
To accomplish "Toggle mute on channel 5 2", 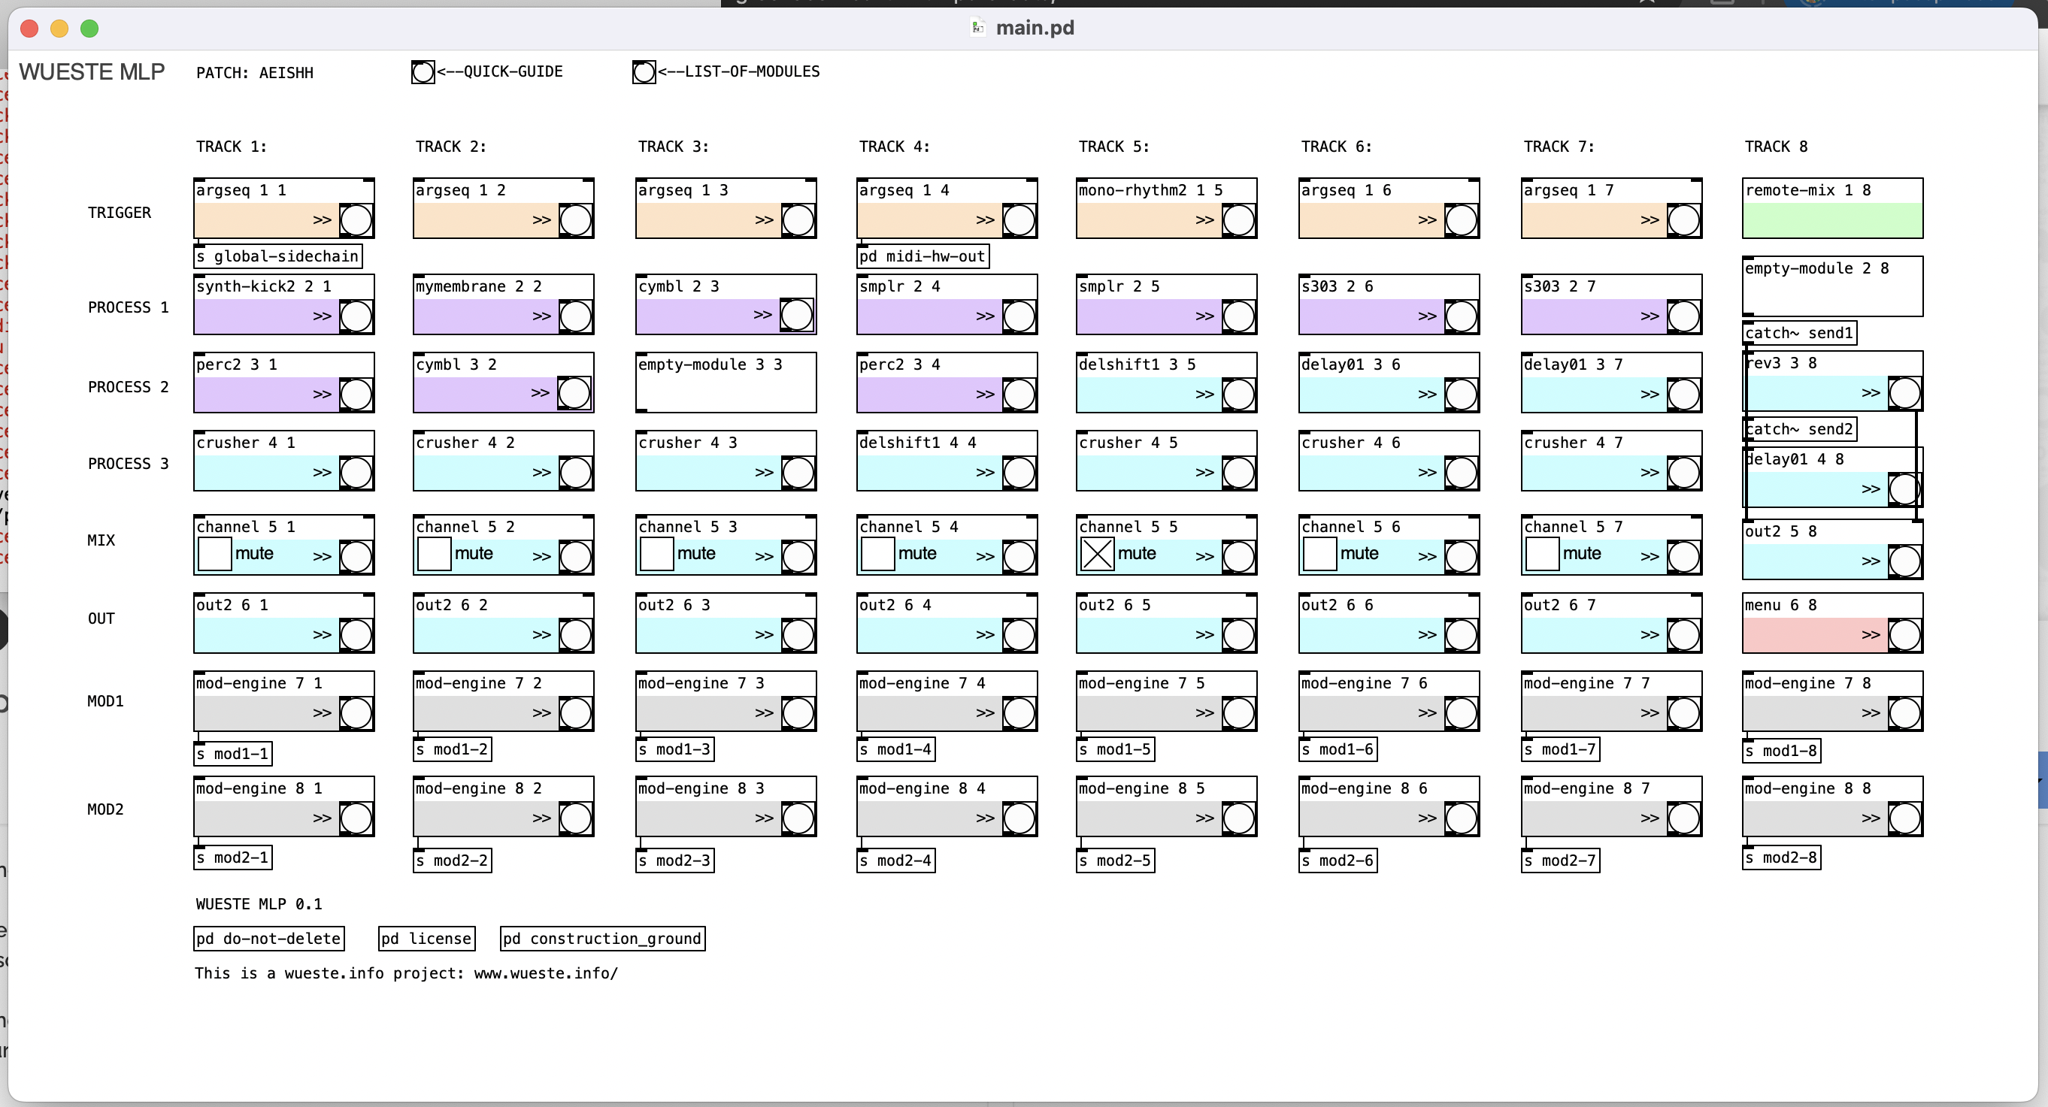I will [434, 554].
